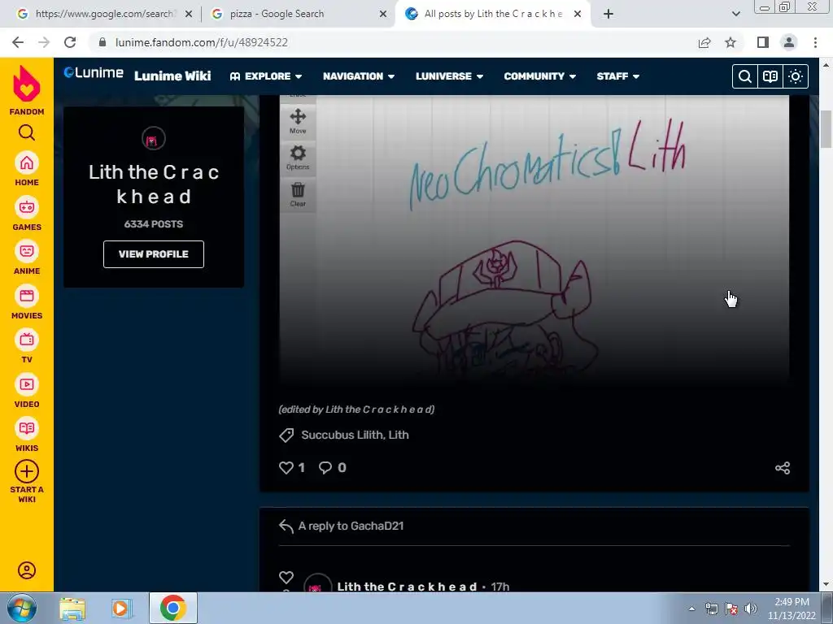Click the address bar URL
This screenshot has width=833, height=624.
coord(202,42)
